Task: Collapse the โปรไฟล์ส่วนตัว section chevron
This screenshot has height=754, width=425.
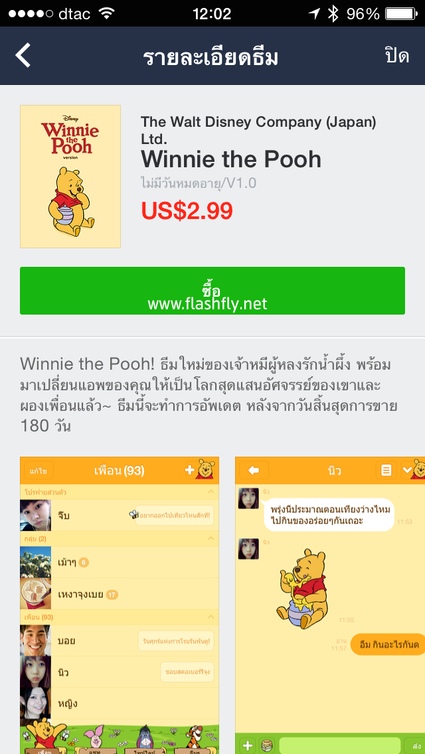Action: click(x=211, y=491)
